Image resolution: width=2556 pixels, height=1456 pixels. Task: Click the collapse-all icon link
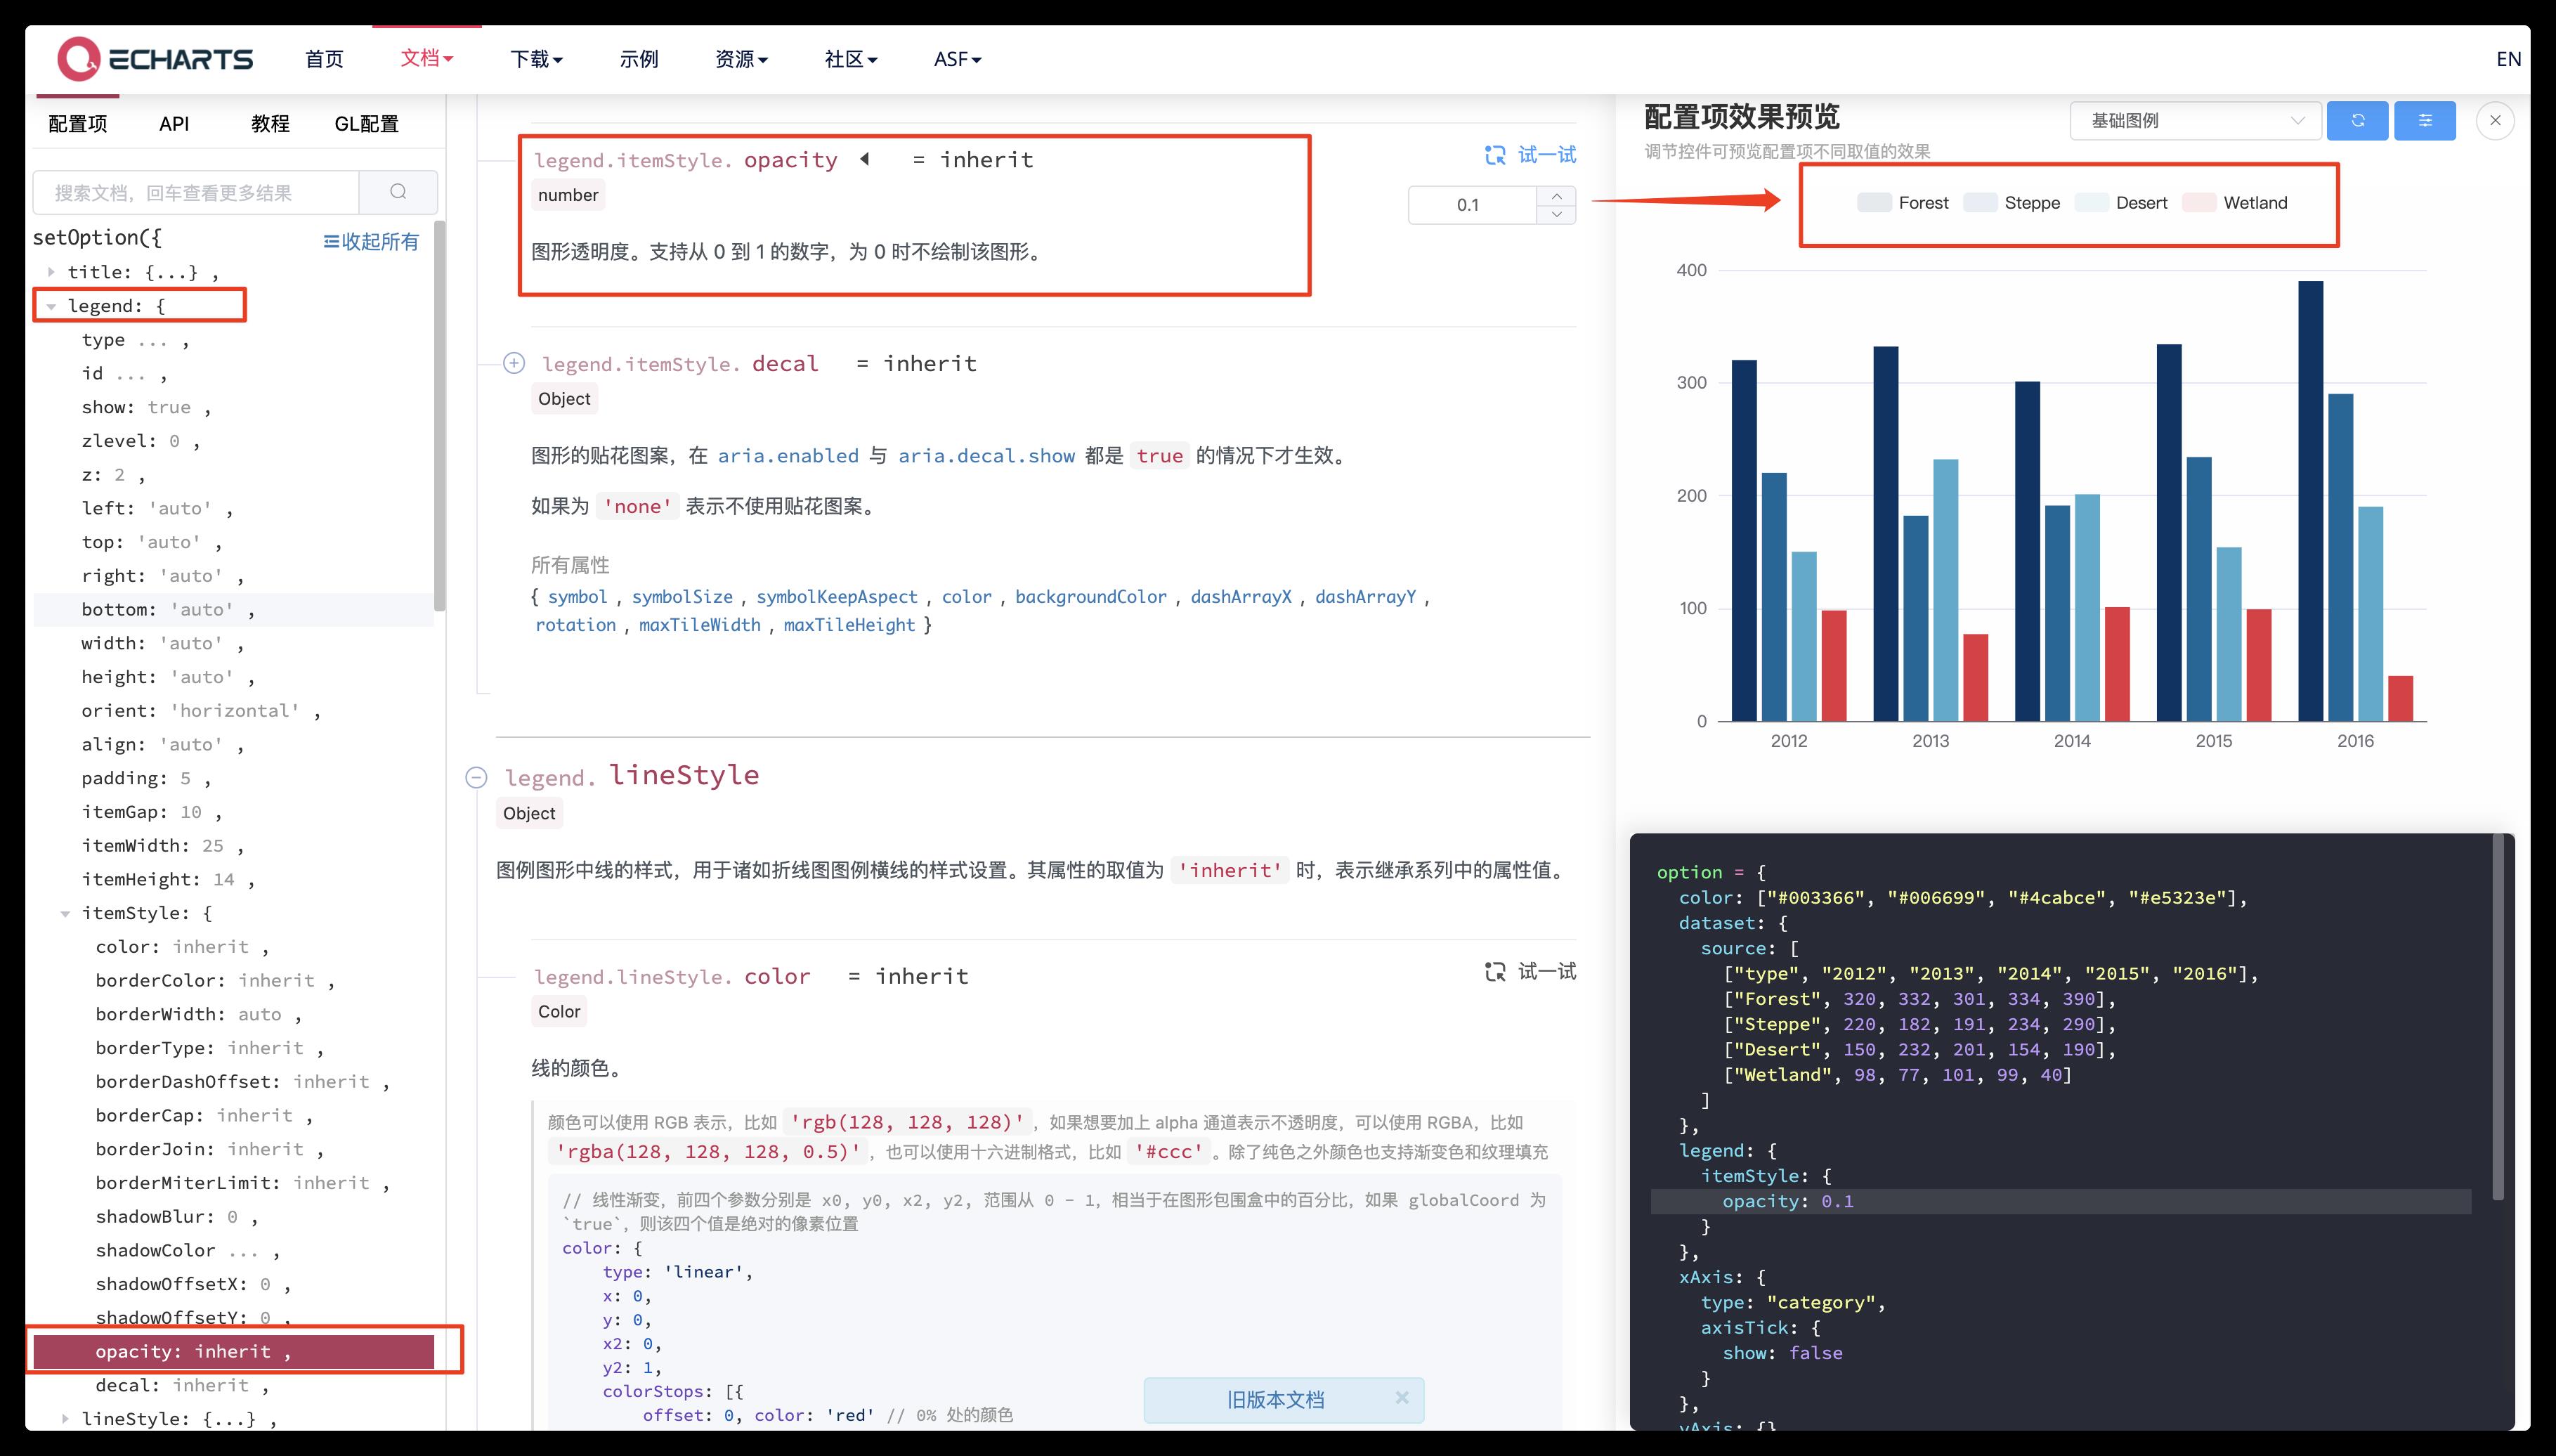pos(371,241)
